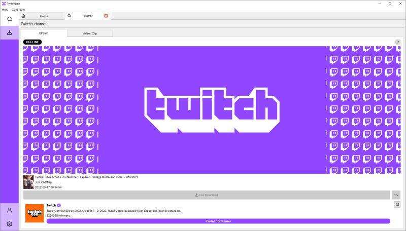
Task: Click the icon button beside Live Download
Action: (x=396, y=195)
